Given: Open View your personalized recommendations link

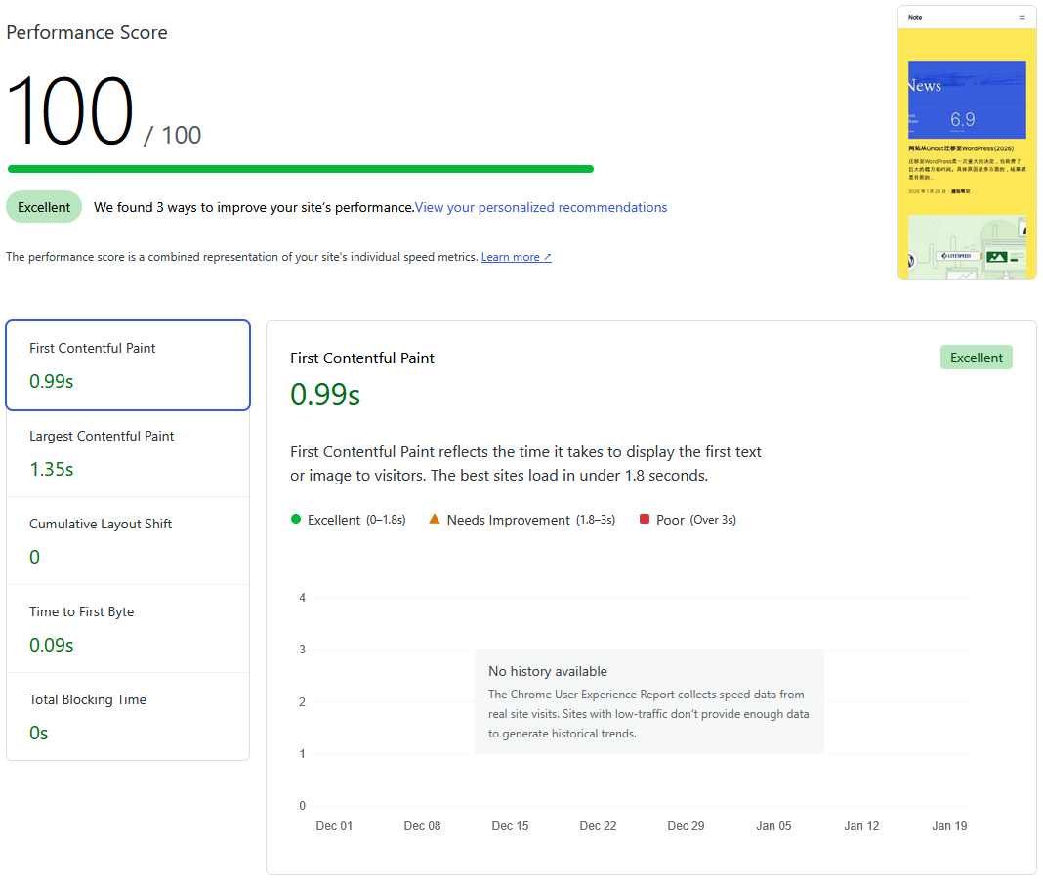Looking at the screenshot, I should coord(541,207).
